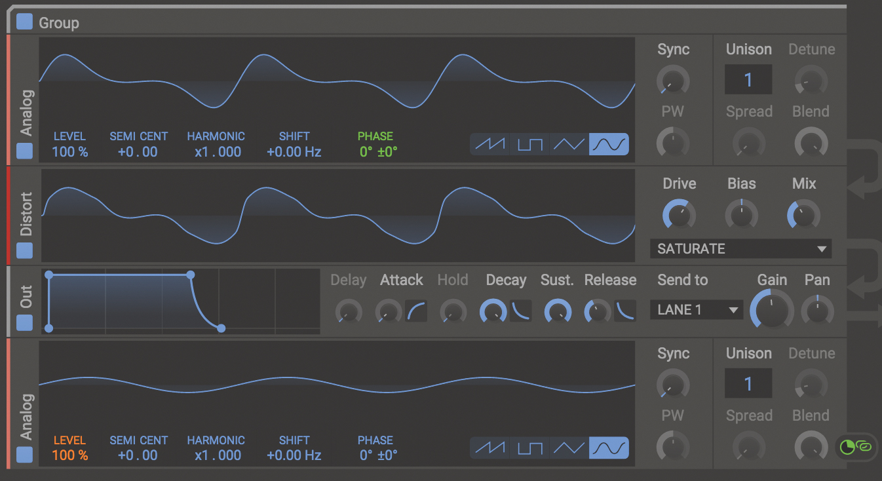Click the green clock and link icon

[x=856, y=447]
